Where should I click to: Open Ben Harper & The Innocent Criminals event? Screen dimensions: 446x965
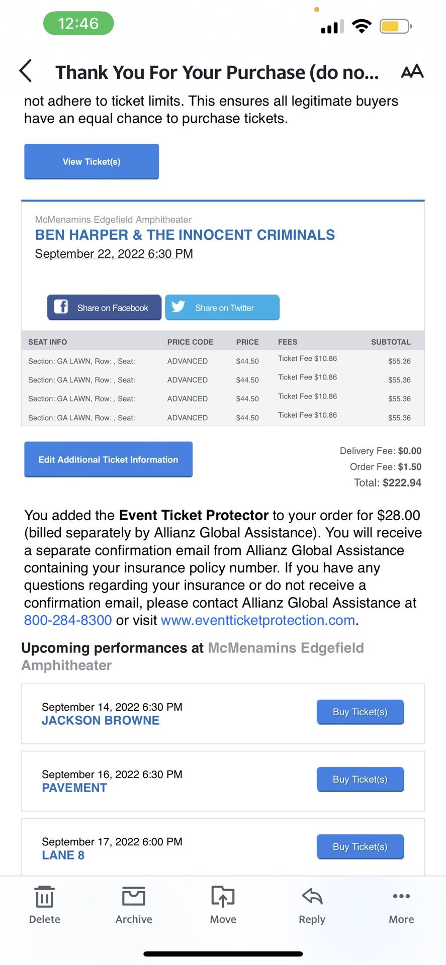point(185,235)
